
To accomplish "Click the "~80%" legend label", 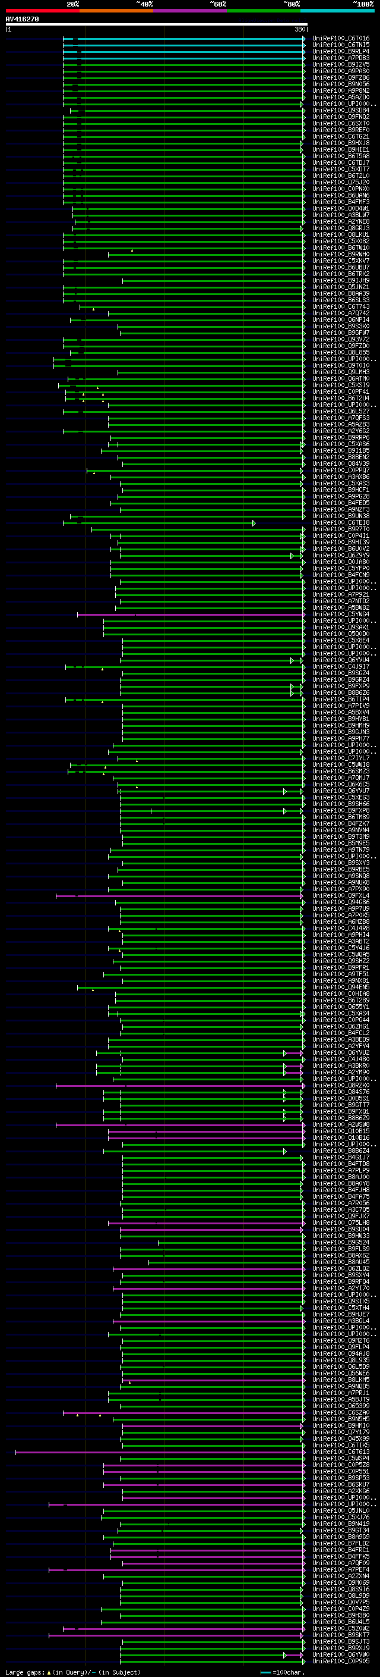I will [x=292, y=4].
